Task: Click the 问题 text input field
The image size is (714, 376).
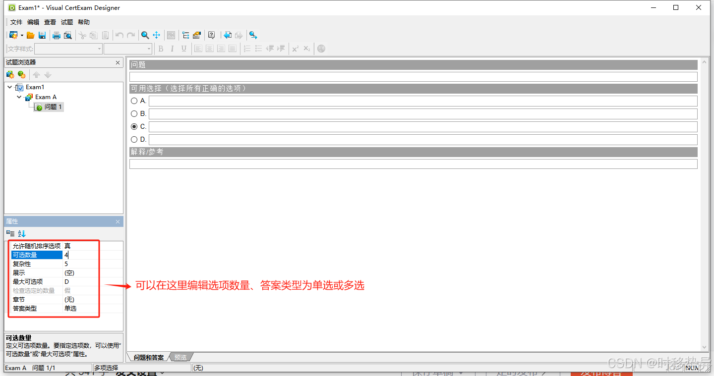Action: coord(414,77)
